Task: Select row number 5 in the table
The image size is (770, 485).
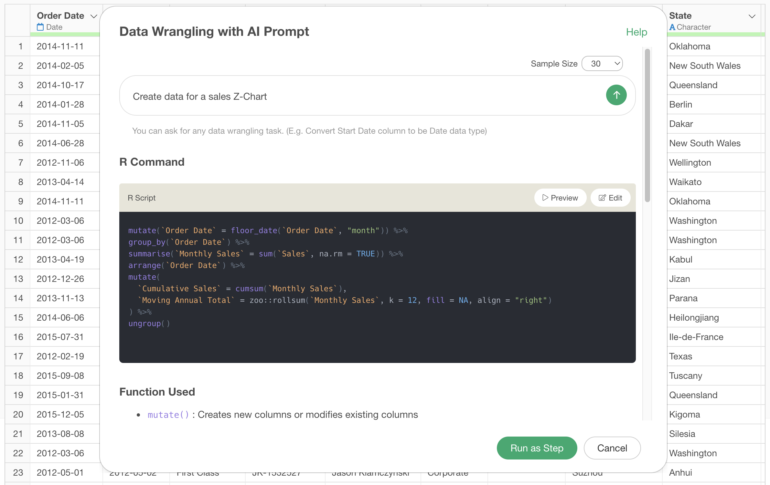Action: [20, 124]
